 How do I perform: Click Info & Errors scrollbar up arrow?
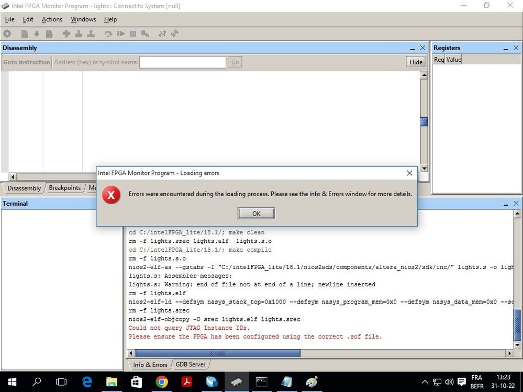coord(517,214)
